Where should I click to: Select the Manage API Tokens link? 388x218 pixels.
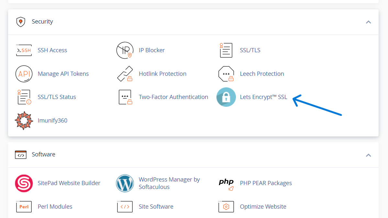click(63, 74)
